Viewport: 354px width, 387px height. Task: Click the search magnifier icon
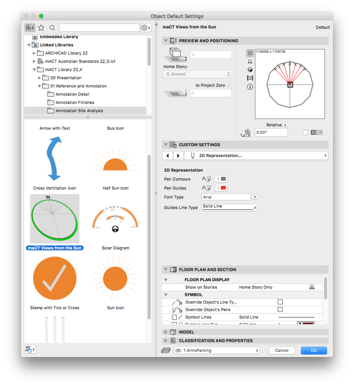click(52, 28)
